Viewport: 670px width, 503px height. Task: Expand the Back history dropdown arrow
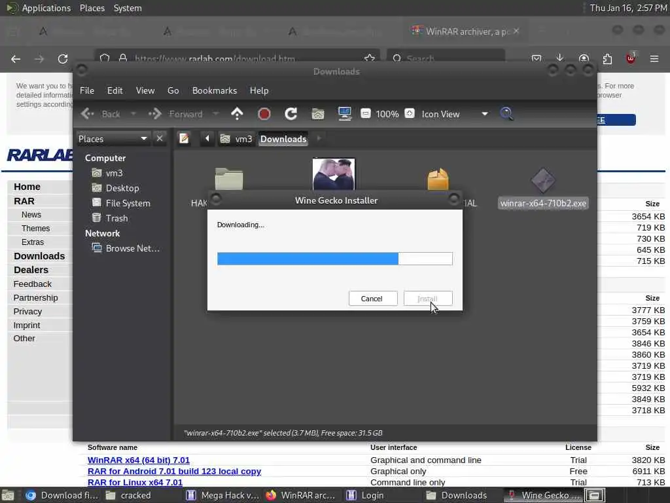click(x=133, y=114)
